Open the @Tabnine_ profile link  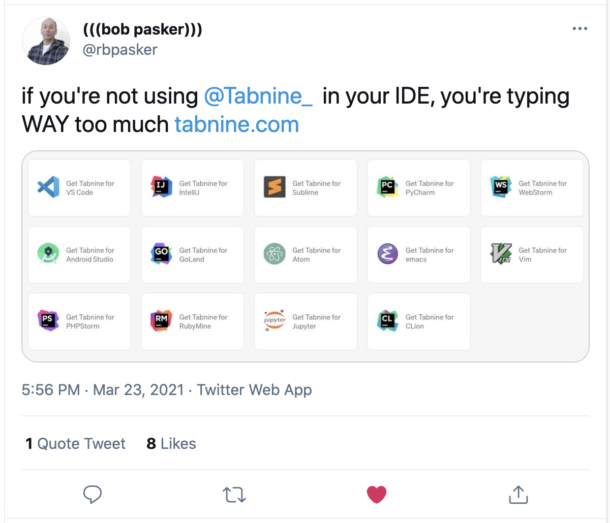257,95
